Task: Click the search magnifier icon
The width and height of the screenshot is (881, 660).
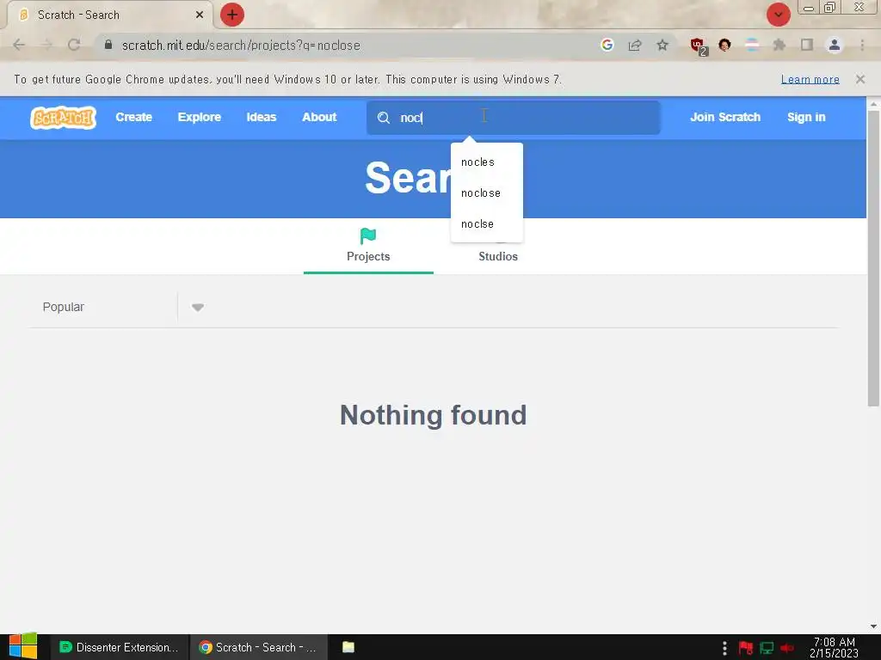Action: (x=383, y=117)
